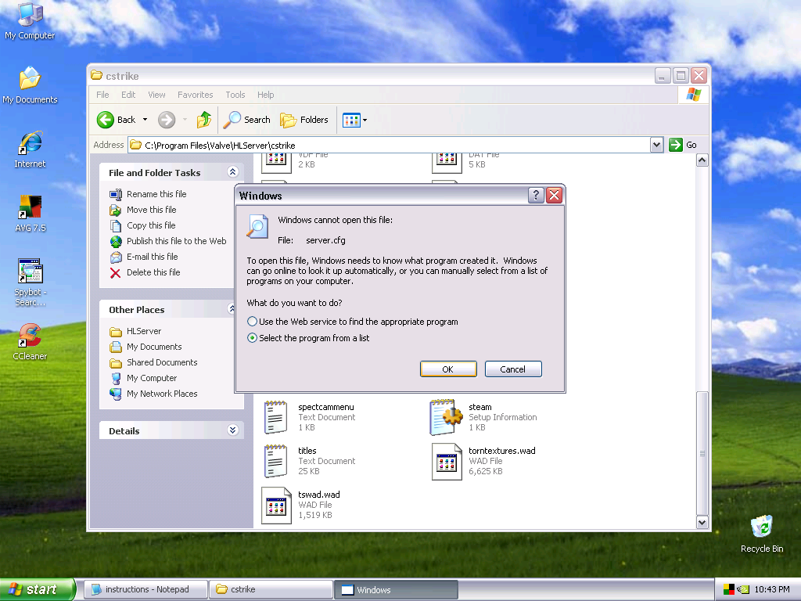Open the Search pane
Viewport: 801px width, 601px height.
(246, 120)
